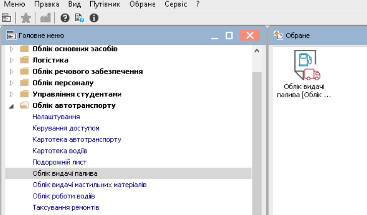Expand the Облік речового забезпечення node
Image resolution: width=367 pixels, height=215 pixels.
coord(12,71)
